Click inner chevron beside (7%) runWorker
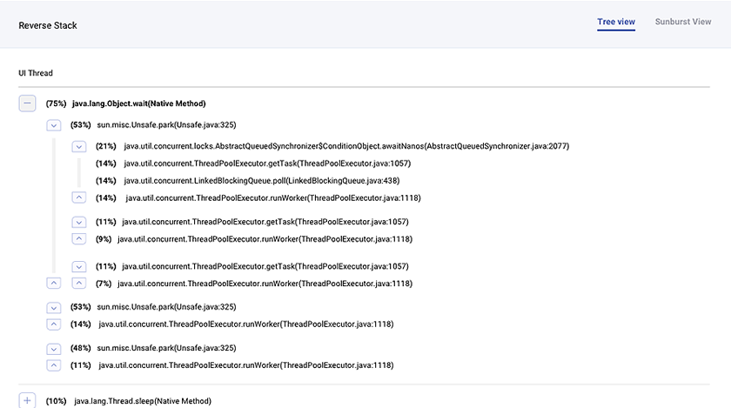Viewport: 731px width, 408px height. [x=79, y=284]
